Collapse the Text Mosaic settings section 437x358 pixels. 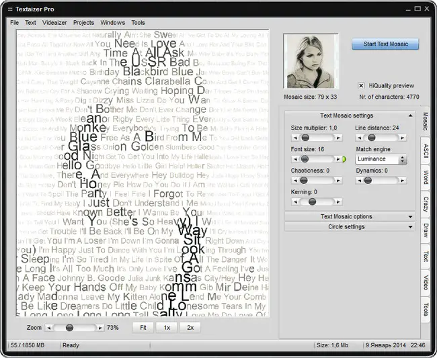350,116
